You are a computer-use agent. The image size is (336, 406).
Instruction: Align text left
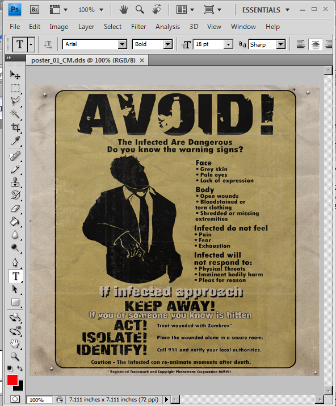point(301,44)
